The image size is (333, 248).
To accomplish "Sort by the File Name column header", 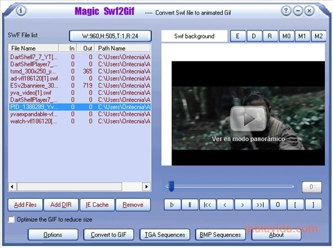I will [34, 48].
